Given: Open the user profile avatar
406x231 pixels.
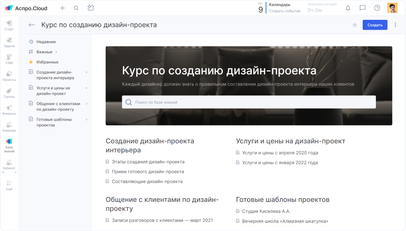Looking at the screenshot, I should 392,8.
